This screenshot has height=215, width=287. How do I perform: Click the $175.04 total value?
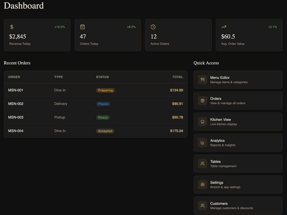[177, 131]
